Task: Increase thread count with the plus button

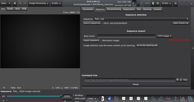Action: (x=141, y=3)
